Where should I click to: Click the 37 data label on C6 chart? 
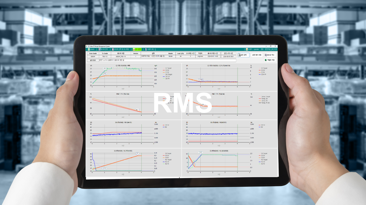click(137, 154)
